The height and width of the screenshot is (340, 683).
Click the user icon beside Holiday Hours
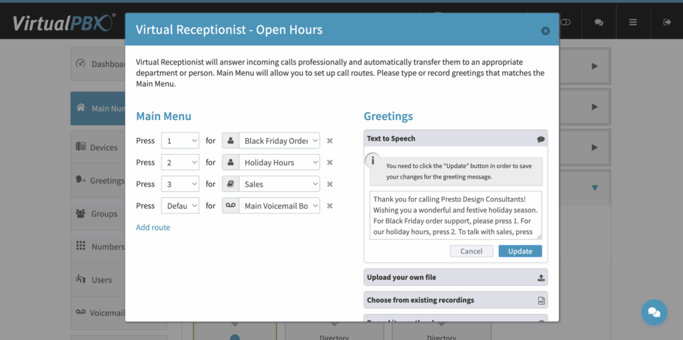point(230,163)
